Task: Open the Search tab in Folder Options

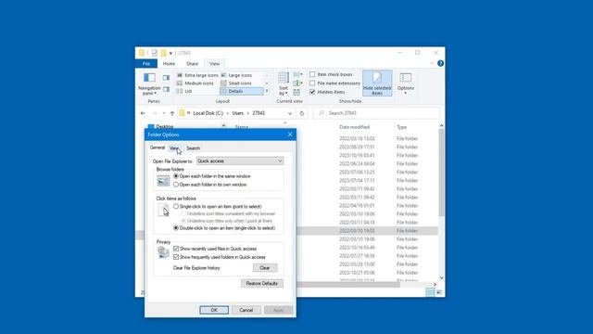Action: pos(194,148)
